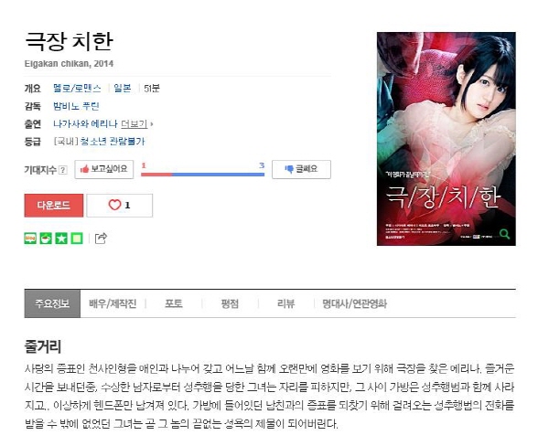Open director link 밤비노 푸틴
The width and height of the screenshot is (549, 446).
pos(76,106)
